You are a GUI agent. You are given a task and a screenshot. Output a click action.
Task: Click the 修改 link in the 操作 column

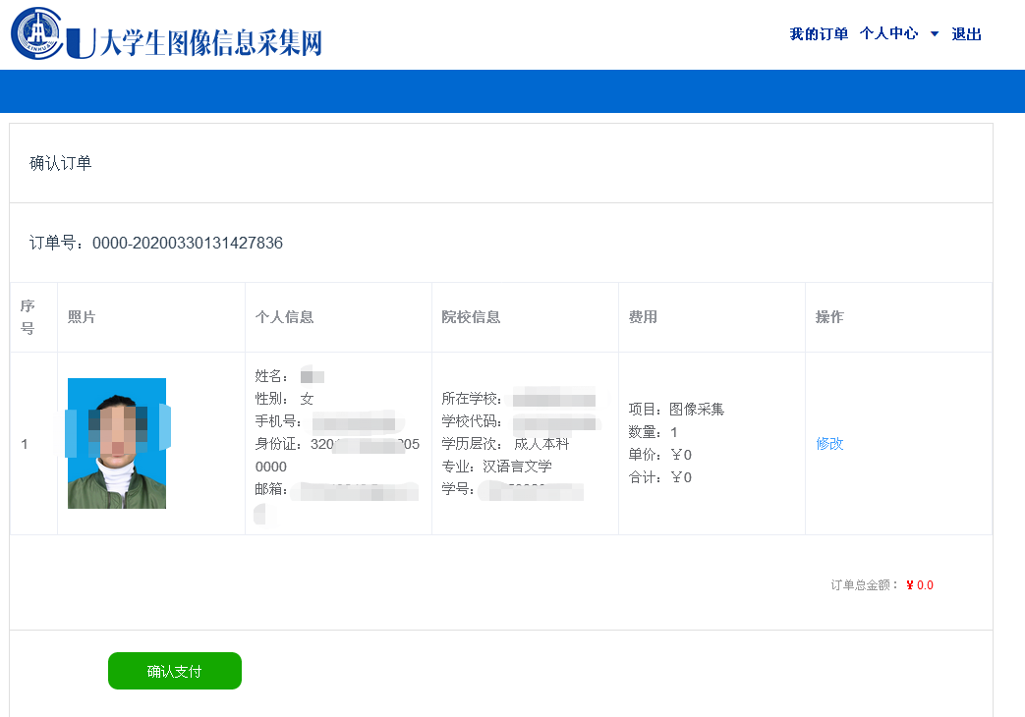pyautogui.click(x=829, y=444)
